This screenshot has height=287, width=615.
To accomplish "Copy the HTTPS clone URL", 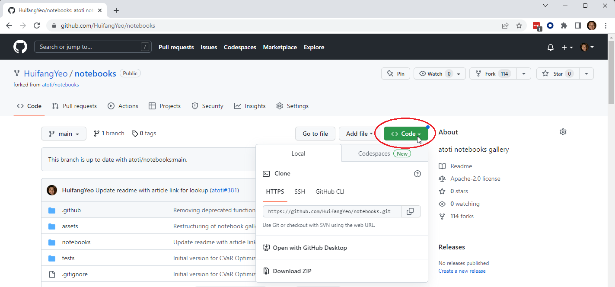I will (x=411, y=211).
